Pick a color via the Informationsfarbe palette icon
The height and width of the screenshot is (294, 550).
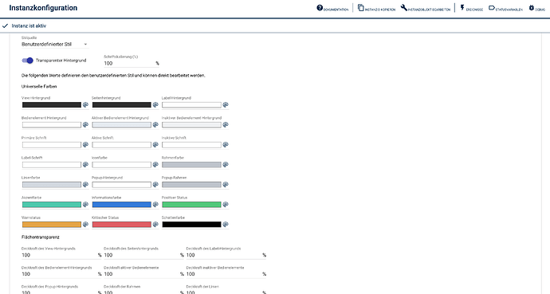click(x=155, y=205)
